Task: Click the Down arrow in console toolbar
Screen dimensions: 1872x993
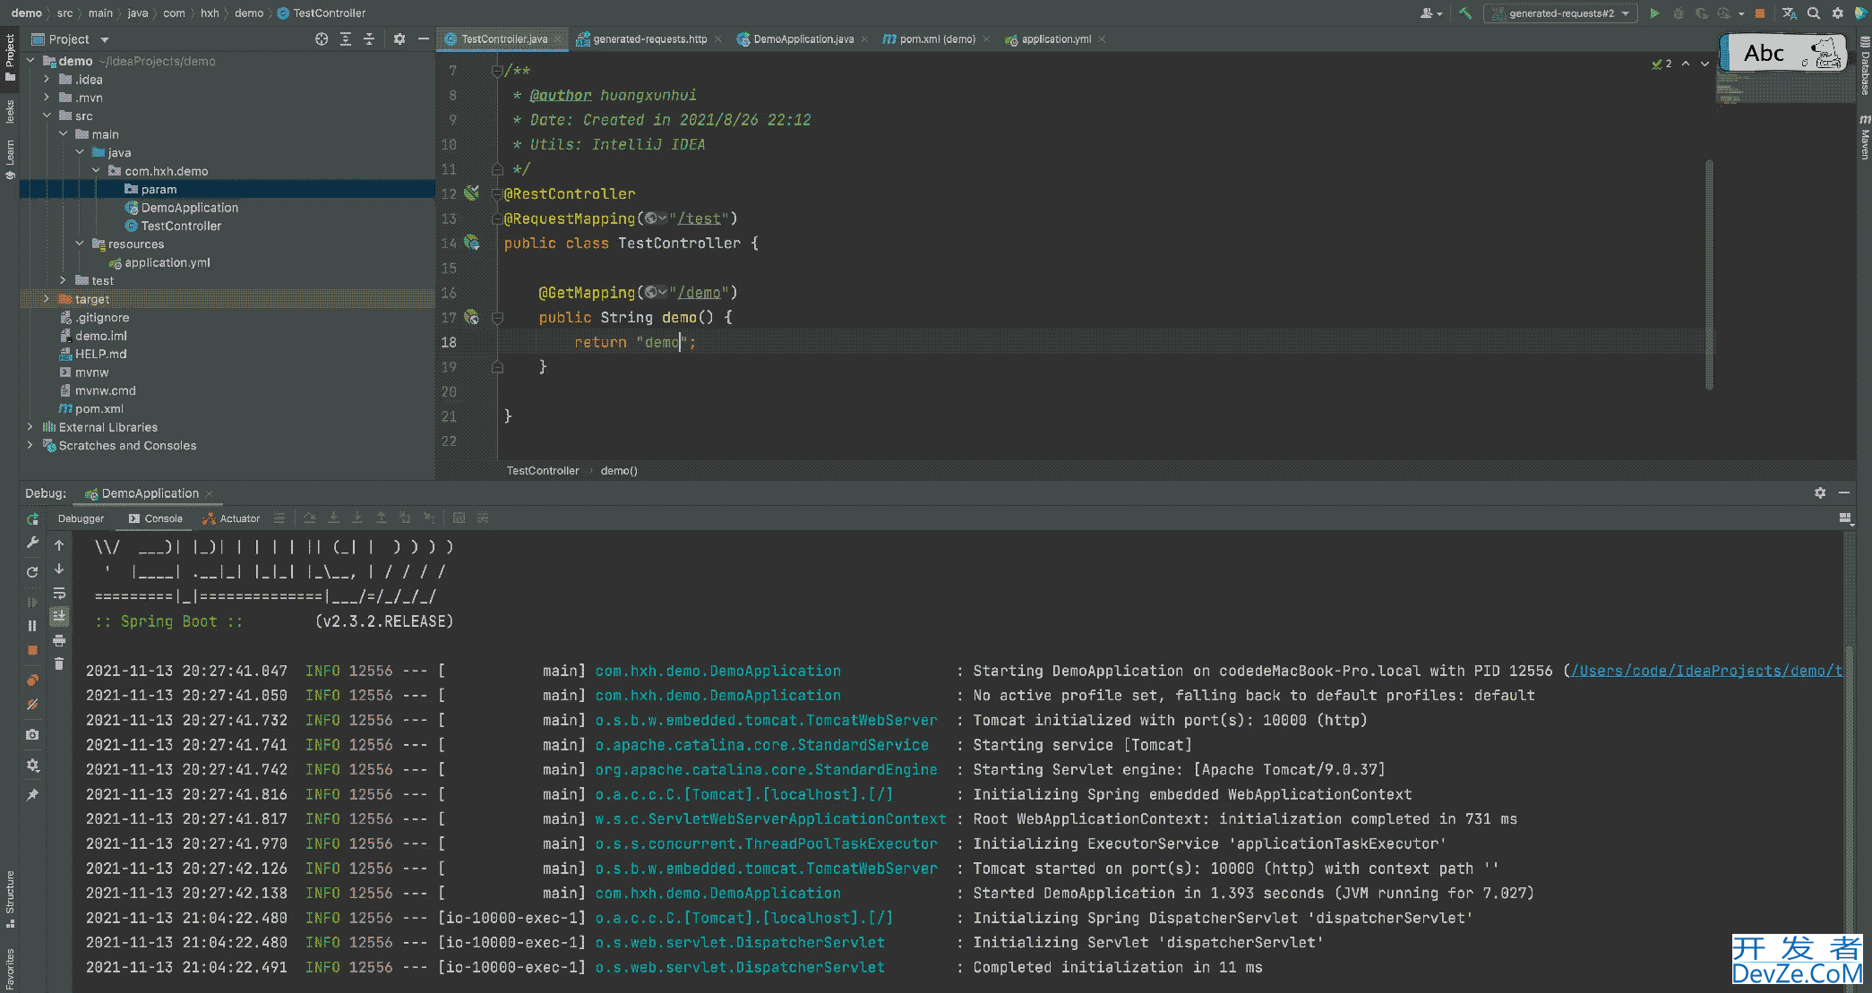Action: pos(59,569)
